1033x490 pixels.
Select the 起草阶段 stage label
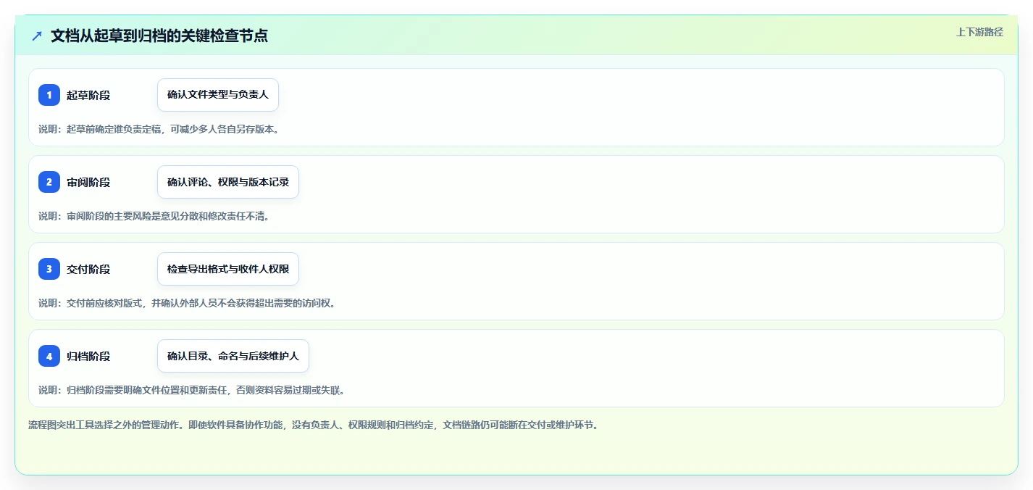(88, 95)
